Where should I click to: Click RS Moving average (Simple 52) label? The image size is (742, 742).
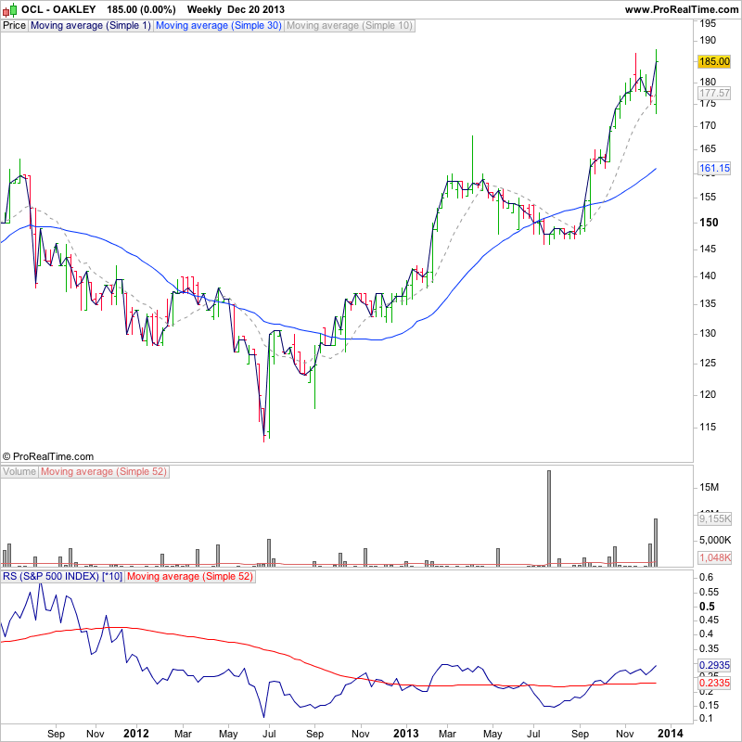[x=190, y=576]
